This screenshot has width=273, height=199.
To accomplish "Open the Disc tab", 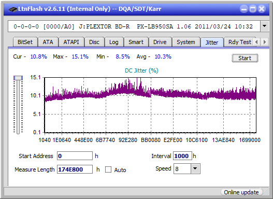I will 94,42.
